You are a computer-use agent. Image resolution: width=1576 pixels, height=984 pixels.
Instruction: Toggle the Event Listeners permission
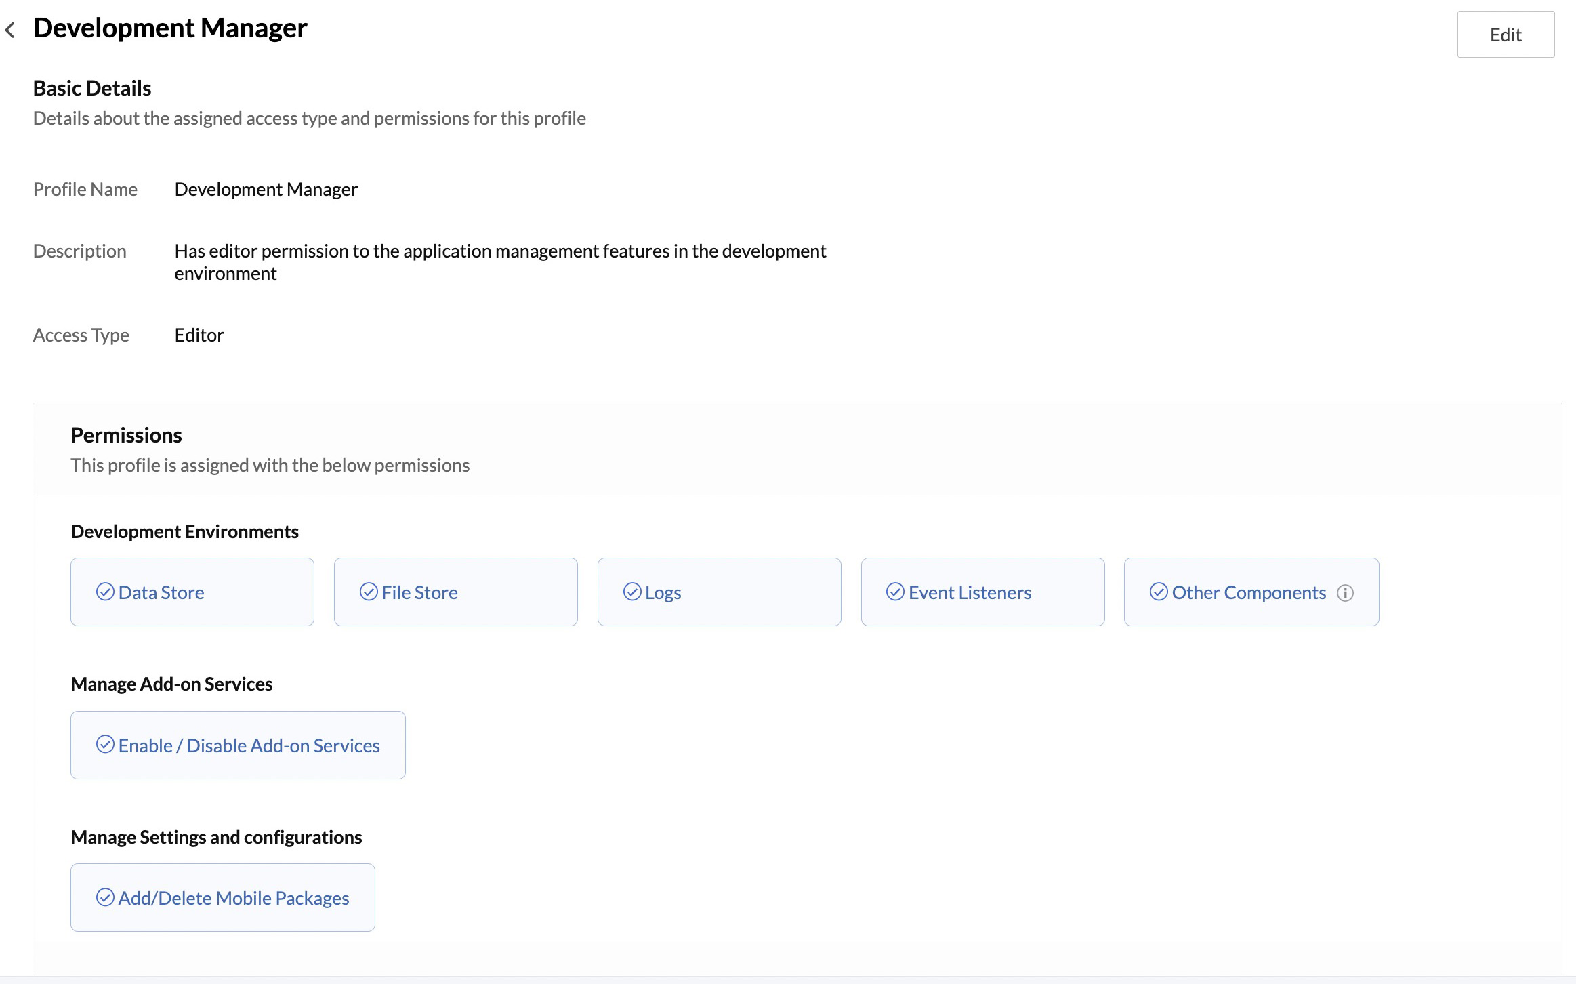click(x=982, y=592)
